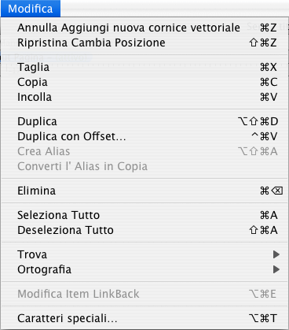
Task: Expand the Trova submenu
Action: tap(144, 254)
